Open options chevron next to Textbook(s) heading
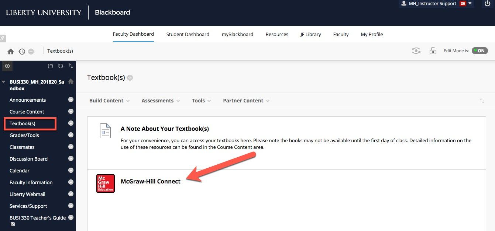Screen dimensions: 495x231 [130, 78]
